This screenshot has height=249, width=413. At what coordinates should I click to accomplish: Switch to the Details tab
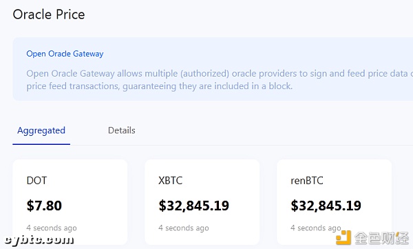(x=121, y=130)
